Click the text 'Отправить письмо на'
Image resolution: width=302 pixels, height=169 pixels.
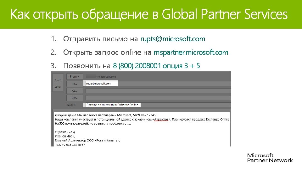(x=101, y=39)
